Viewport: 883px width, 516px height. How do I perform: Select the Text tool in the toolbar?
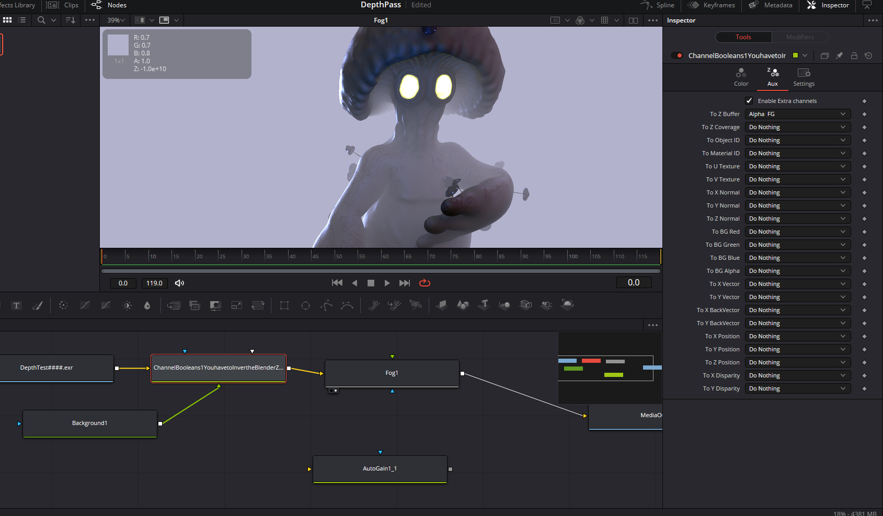pos(16,305)
